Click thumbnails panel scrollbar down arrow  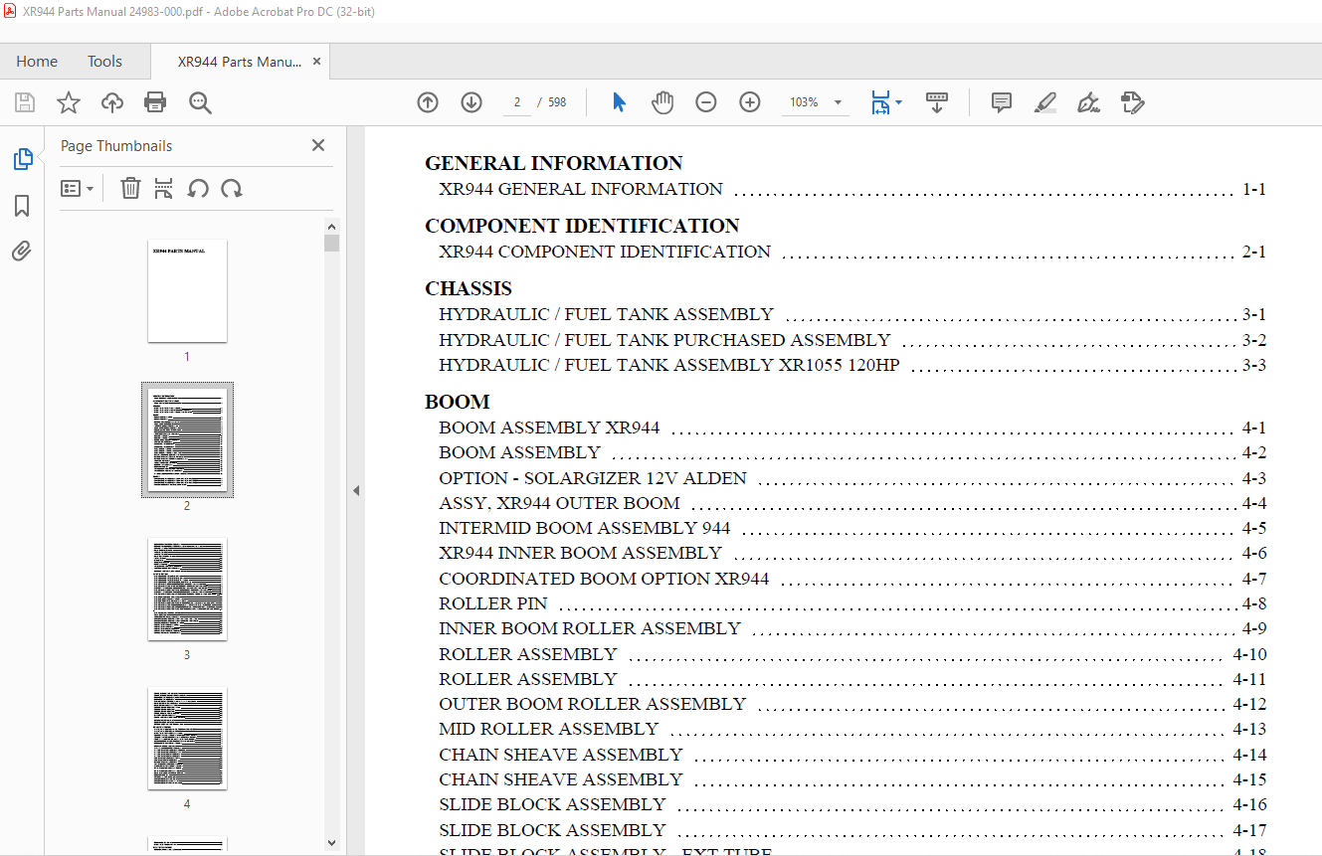331,843
